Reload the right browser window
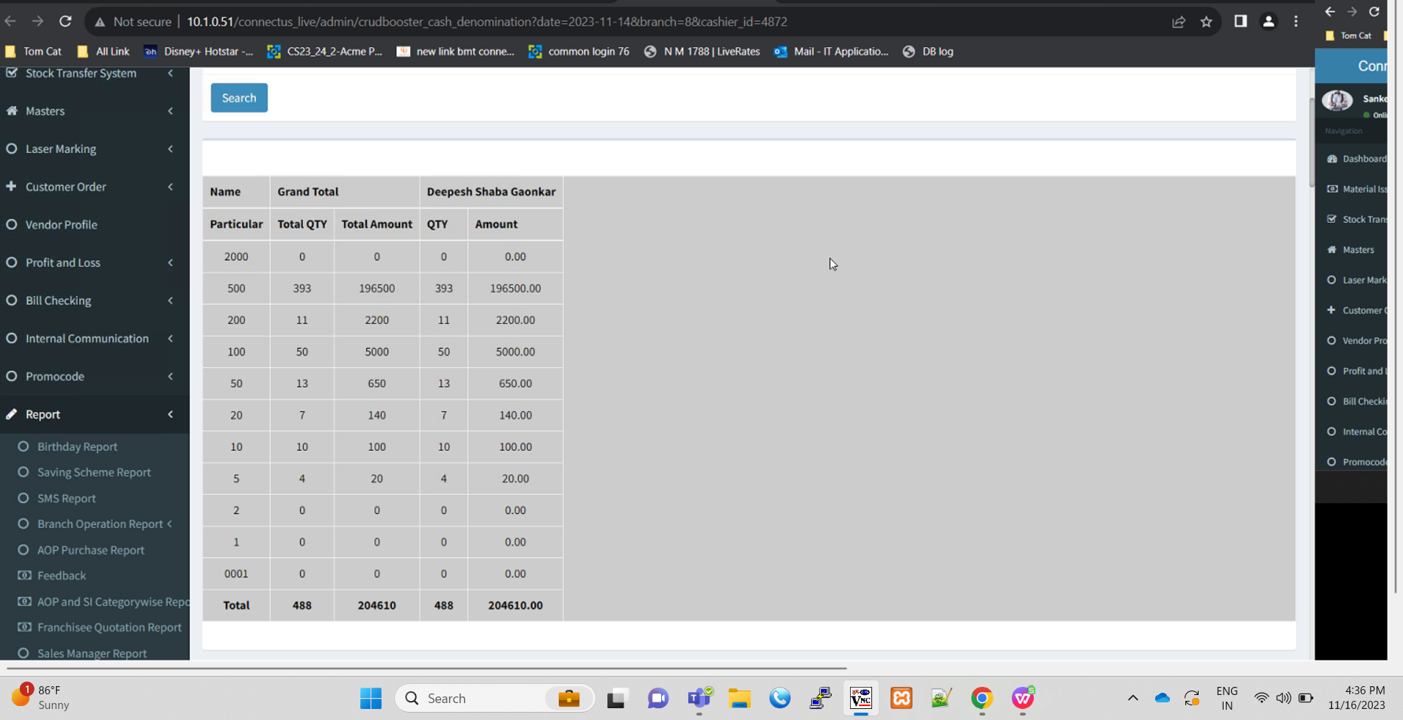 tap(1374, 12)
